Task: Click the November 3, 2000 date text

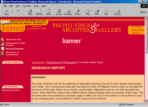Action: tap(37, 29)
